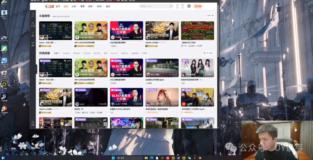The height and width of the screenshot is (160, 313).
Task: Select the 直播 navigation tab
Action: pyautogui.click(x=66, y=6)
